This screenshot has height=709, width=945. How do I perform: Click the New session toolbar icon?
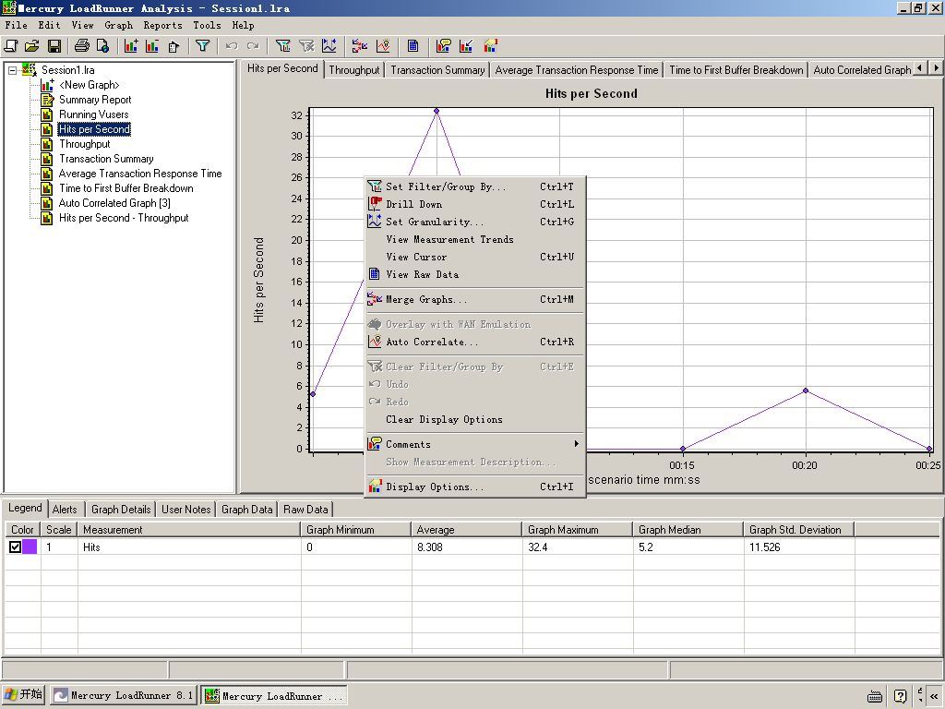coord(11,46)
